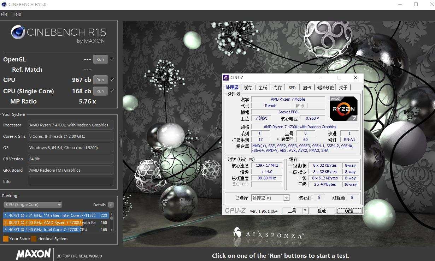The image size is (435, 261).
Task: Click the AIXSPONZA logo icon
Action: pos(237,232)
